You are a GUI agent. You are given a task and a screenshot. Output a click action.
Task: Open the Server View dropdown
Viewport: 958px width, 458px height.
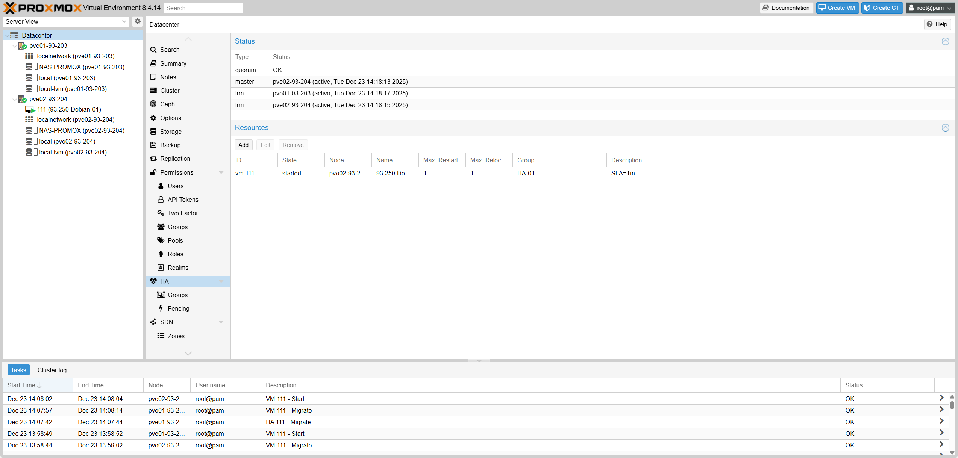click(x=124, y=21)
